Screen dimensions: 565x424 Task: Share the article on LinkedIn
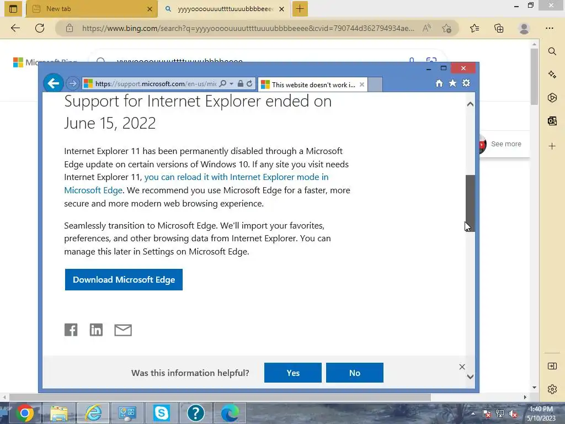(x=96, y=330)
